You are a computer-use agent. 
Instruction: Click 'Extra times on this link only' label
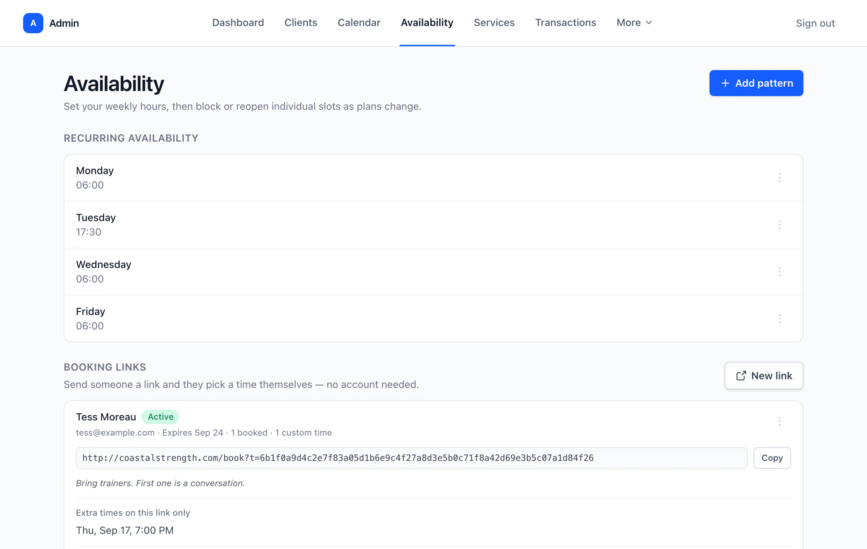pyautogui.click(x=133, y=513)
